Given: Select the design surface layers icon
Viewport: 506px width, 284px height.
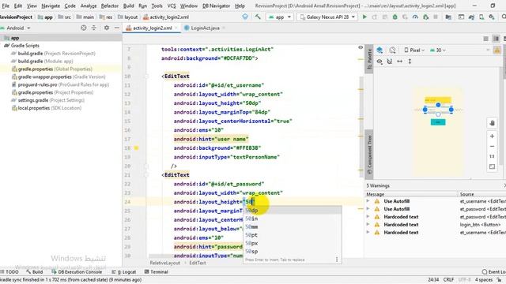Looking at the screenshot, I should pyautogui.click(x=379, y=50).
